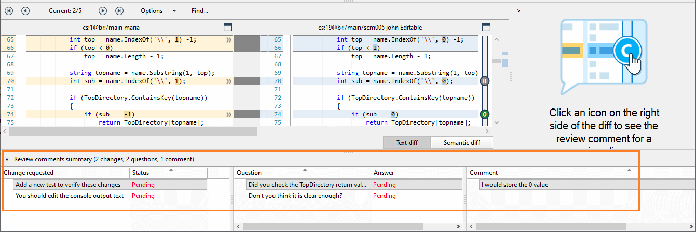
Task: Jump to the last difference
Action: click(x=119, y=10)
